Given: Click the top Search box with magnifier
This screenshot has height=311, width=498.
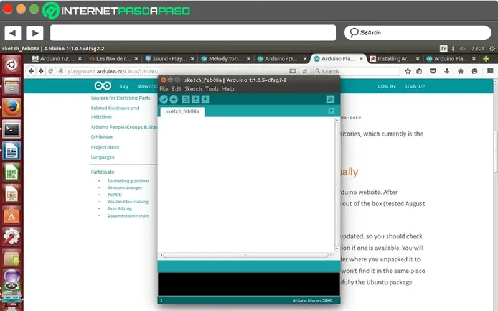Looking at the screenshot, I should click(417, 33).
